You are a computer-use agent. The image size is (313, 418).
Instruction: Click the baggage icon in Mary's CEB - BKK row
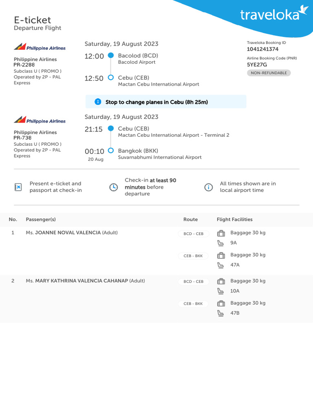221,303
